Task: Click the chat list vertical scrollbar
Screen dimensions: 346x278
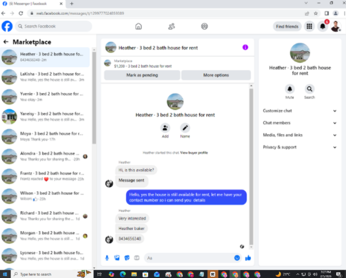Action: pos(94,98)
